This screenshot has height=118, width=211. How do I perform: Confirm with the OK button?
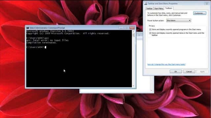click(176, 71)
